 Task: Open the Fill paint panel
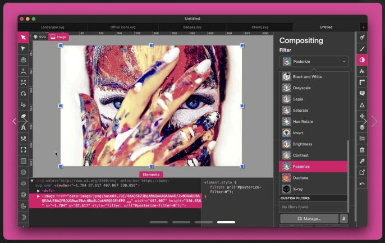click(x=362, y=37)
